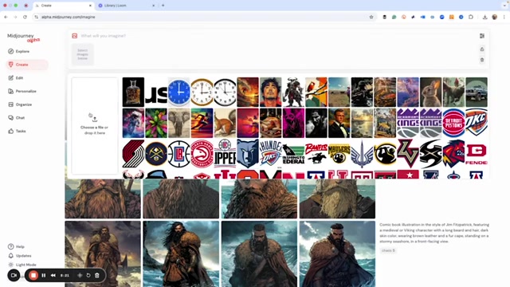Click Choose a file upload area
The height and width of the screenshot is (287, 510).
95,125
